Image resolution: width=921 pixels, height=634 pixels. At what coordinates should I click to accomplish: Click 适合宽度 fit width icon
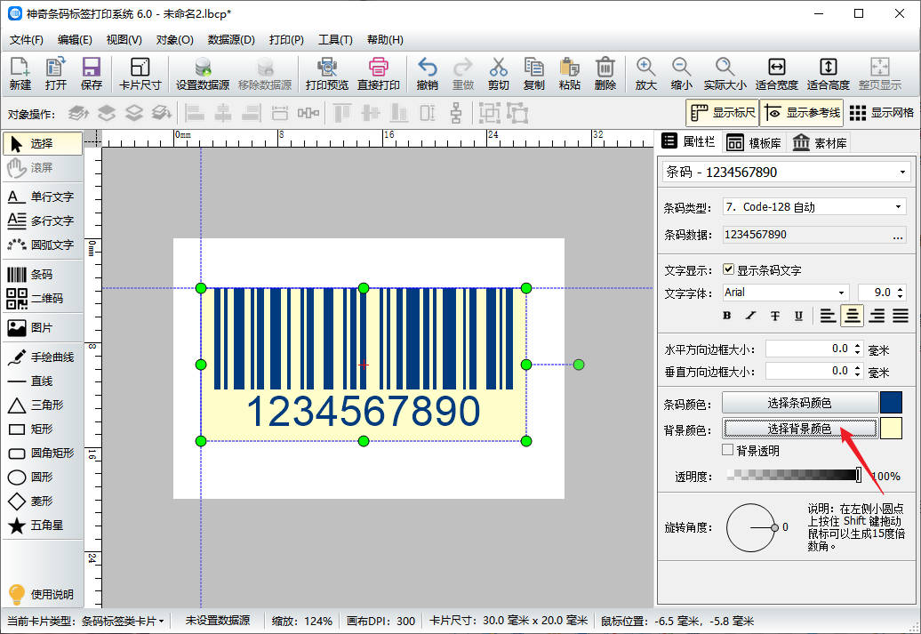pyautogui.click(x=776, y=74)
